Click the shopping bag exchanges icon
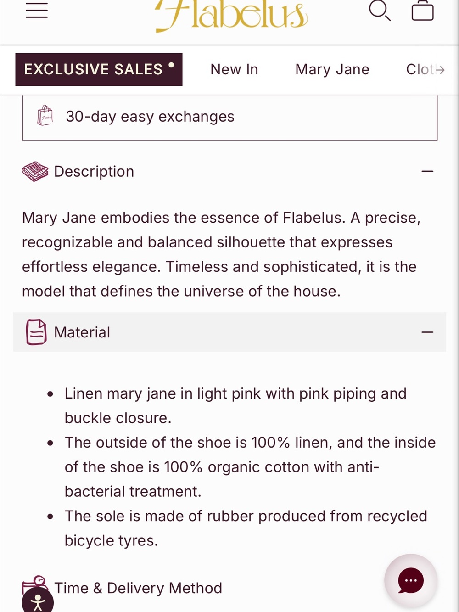Viewport: 459px width, 612px height. click(x=45, y=115)
